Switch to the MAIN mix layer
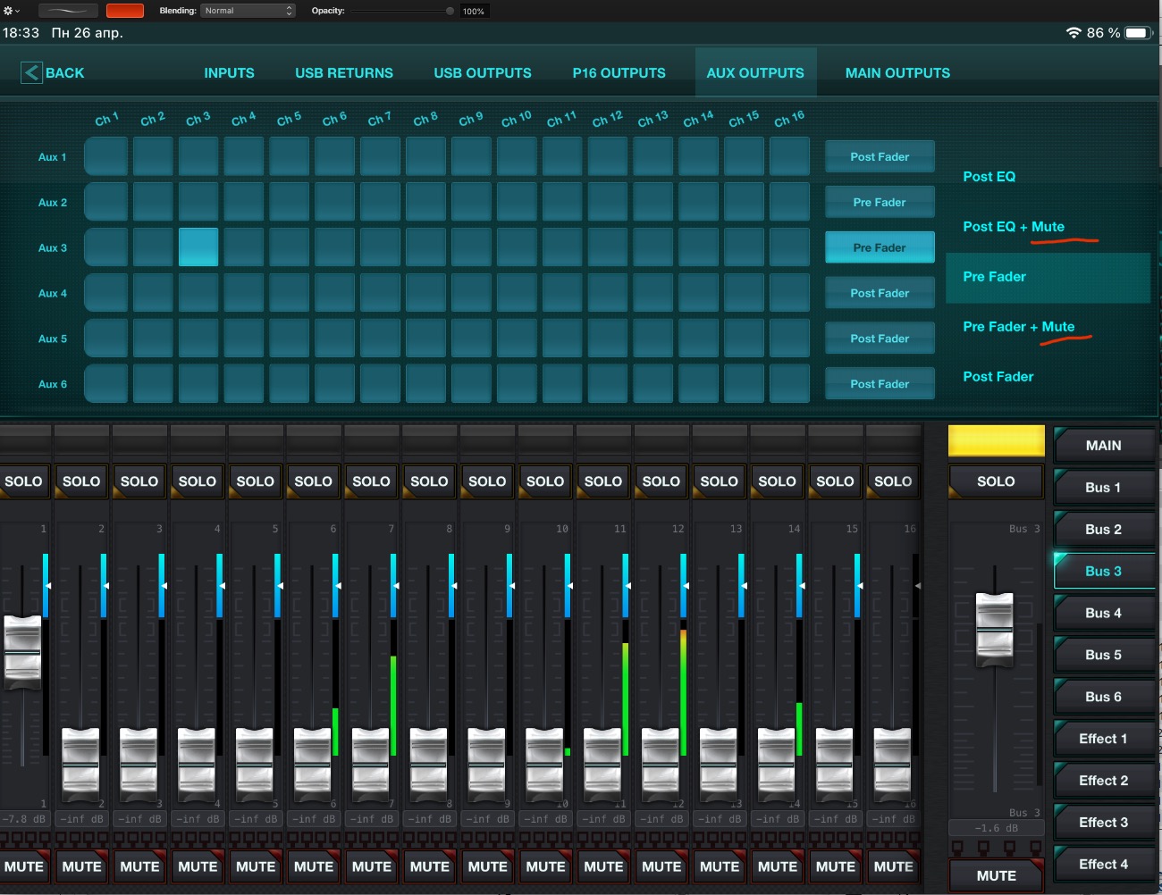This screenshot has height=895, width=1162. tap(1103, 446)
